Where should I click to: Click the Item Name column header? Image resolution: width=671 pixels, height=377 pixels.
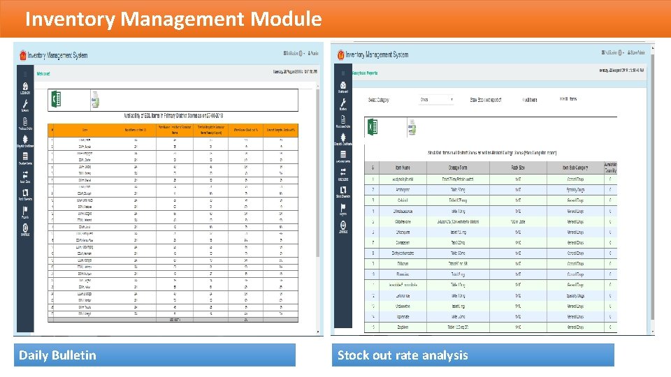click(x=403, y=168)
